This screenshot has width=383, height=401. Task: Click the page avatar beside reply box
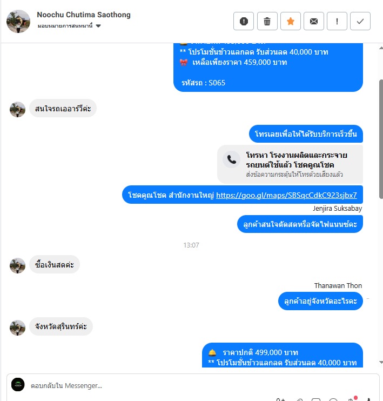[18, 384]
